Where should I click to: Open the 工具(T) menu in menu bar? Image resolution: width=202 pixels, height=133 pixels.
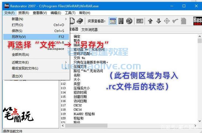coord(70,13)
